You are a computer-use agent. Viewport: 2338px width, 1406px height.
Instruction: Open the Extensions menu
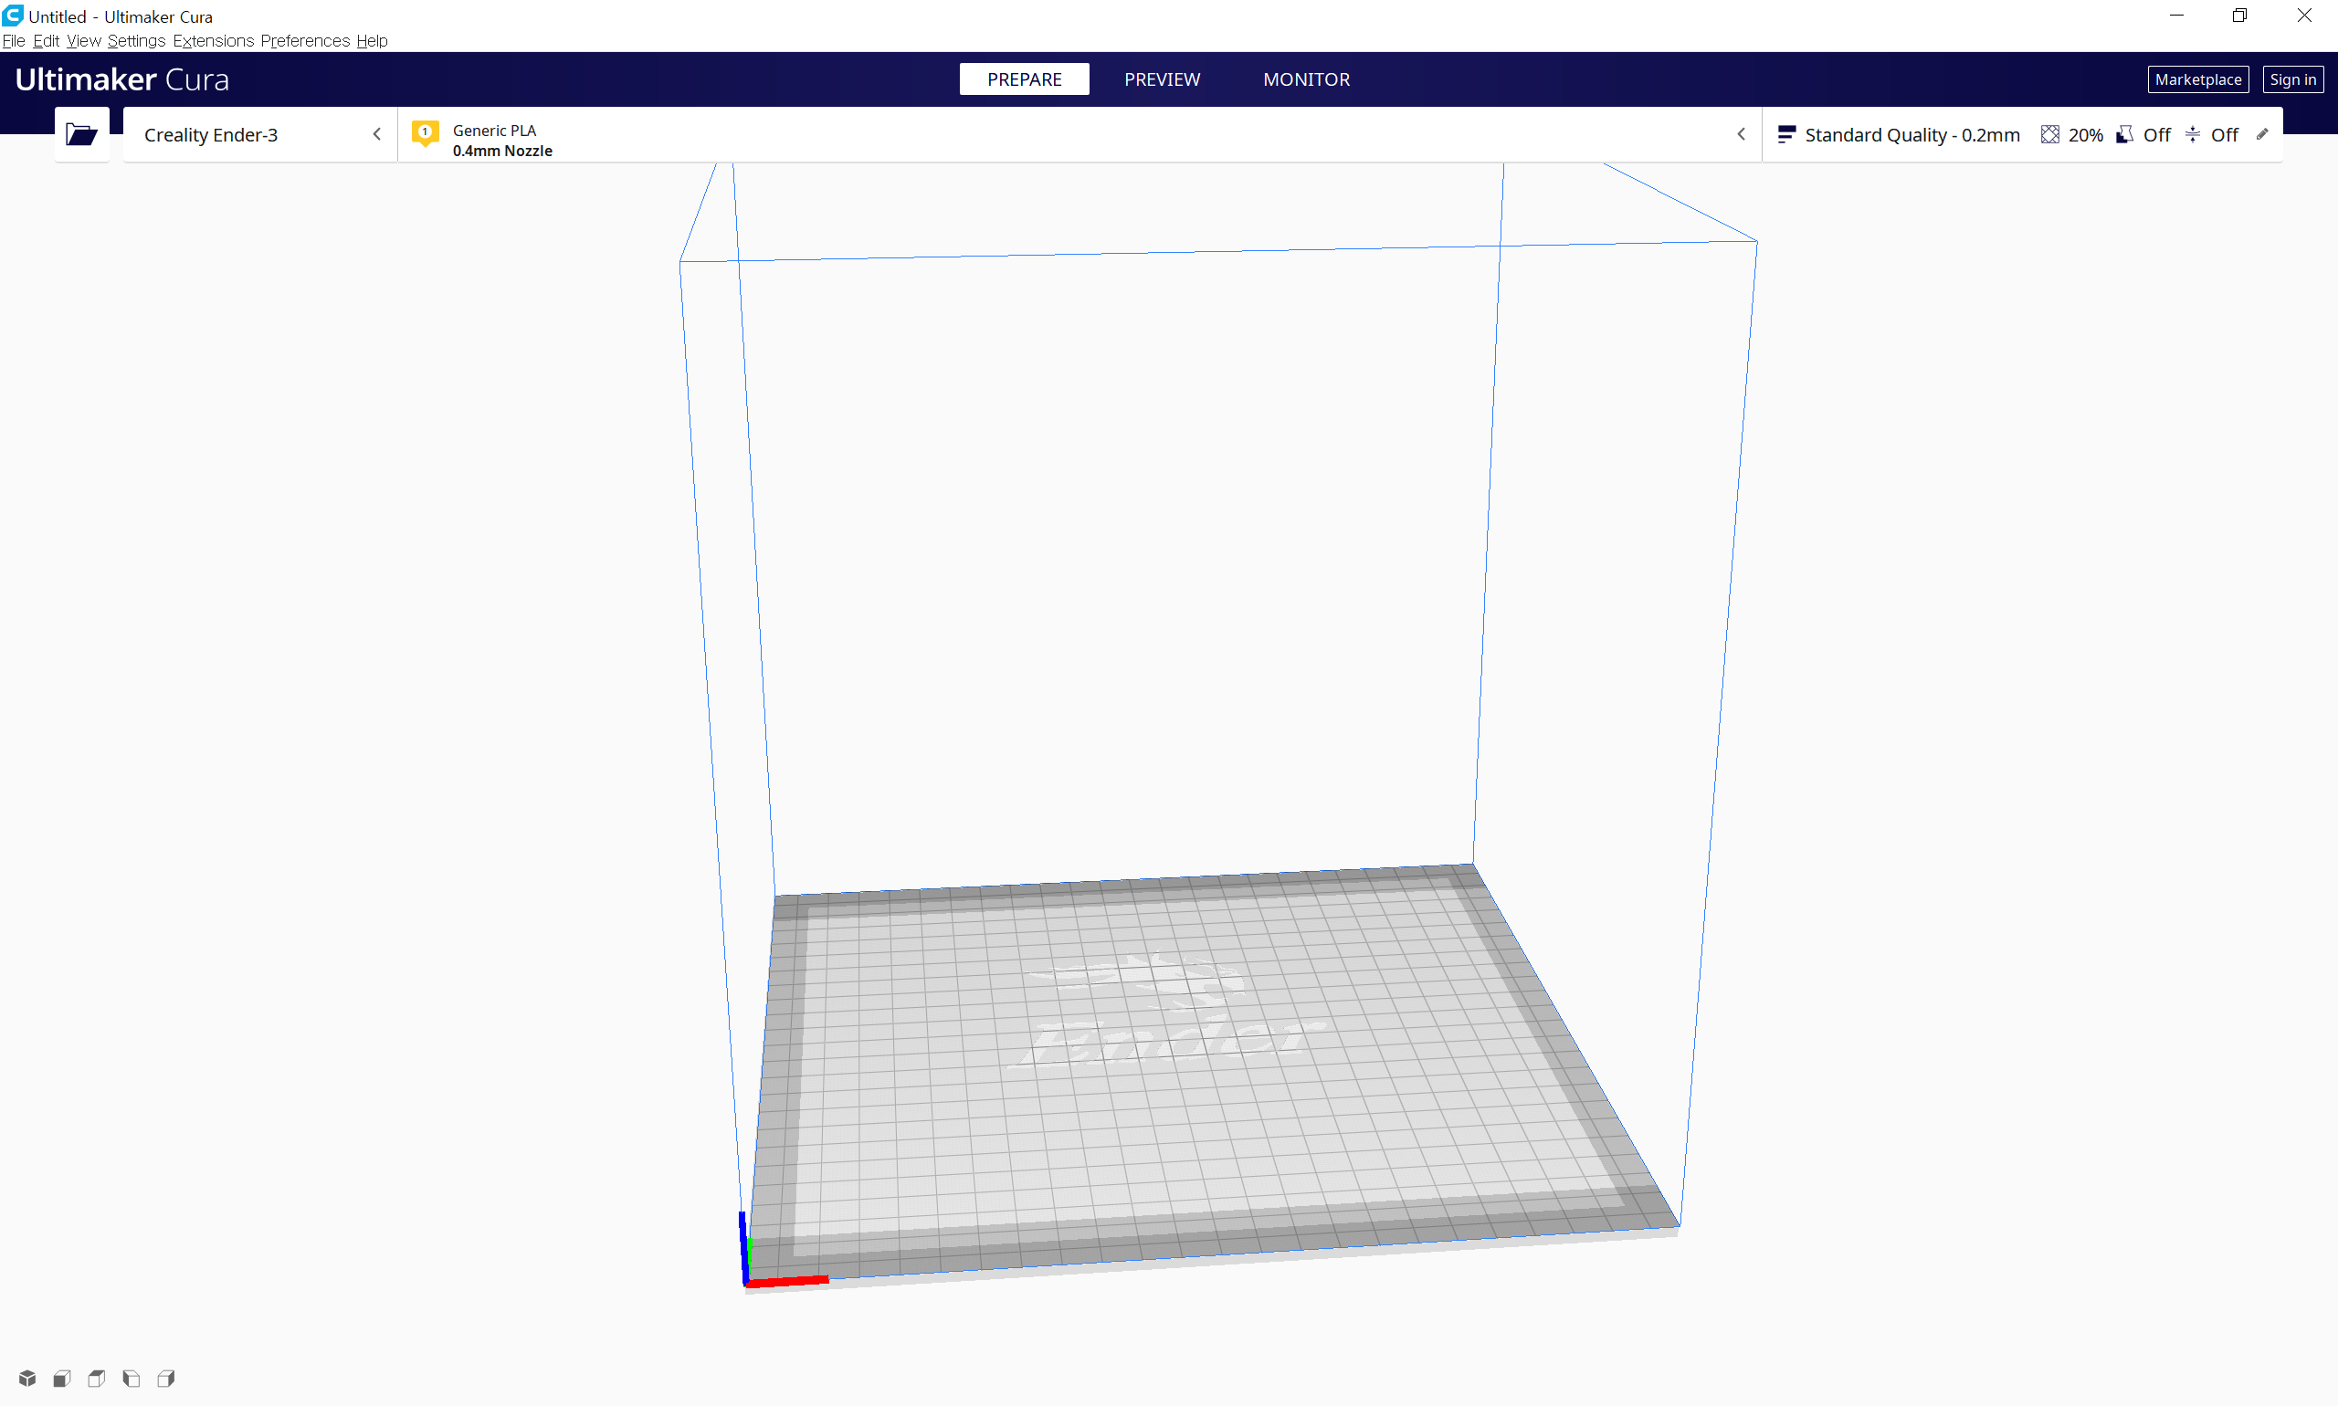213,41
